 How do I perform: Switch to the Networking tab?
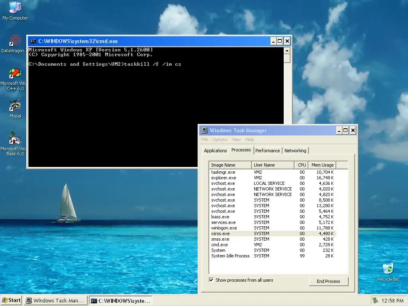coord(295,151)
